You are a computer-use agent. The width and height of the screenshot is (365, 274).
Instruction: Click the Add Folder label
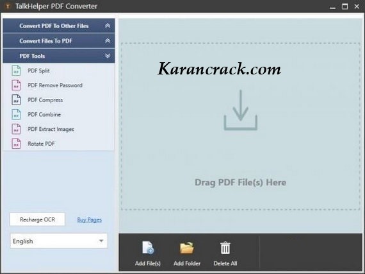(x=187, y=264)
